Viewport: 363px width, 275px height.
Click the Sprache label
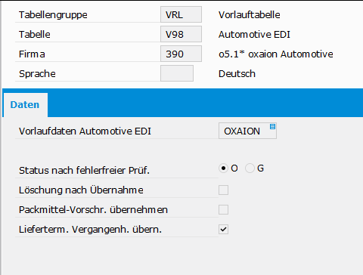(x=37, y=74)
